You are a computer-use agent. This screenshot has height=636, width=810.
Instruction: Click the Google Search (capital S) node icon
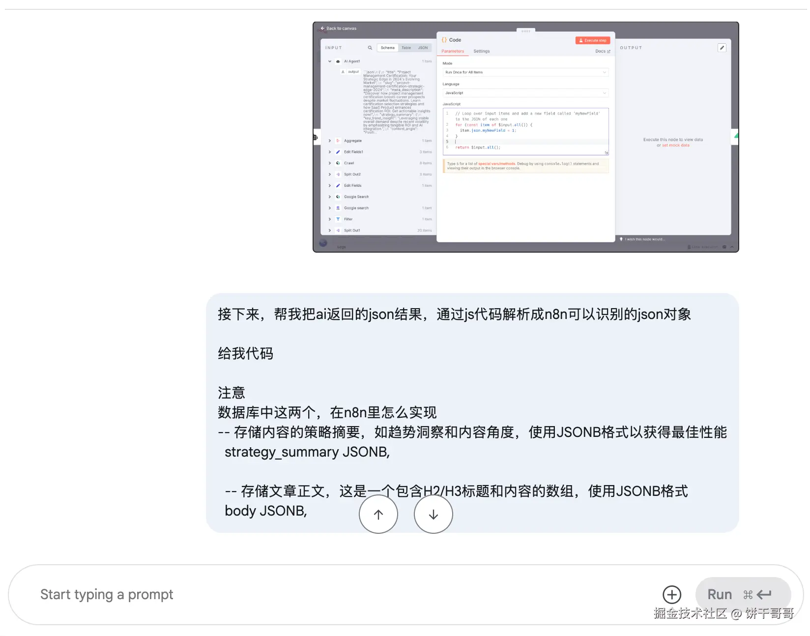click(x=338, y=197)
